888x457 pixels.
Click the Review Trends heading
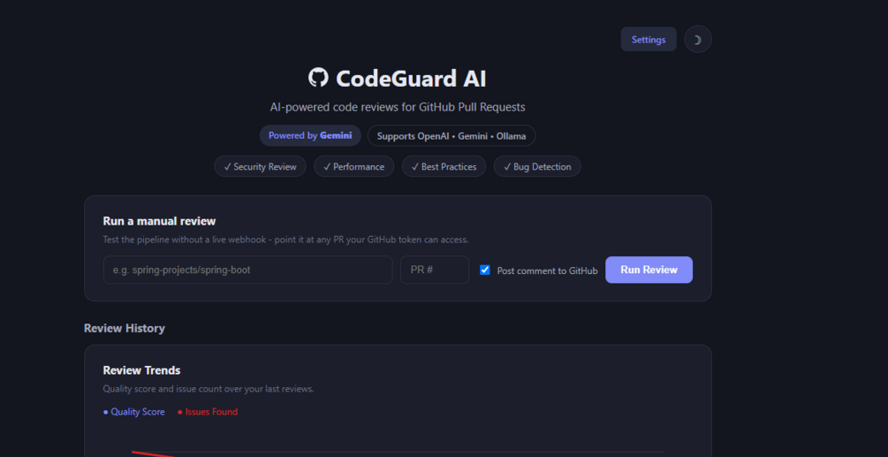click(141, 370)
